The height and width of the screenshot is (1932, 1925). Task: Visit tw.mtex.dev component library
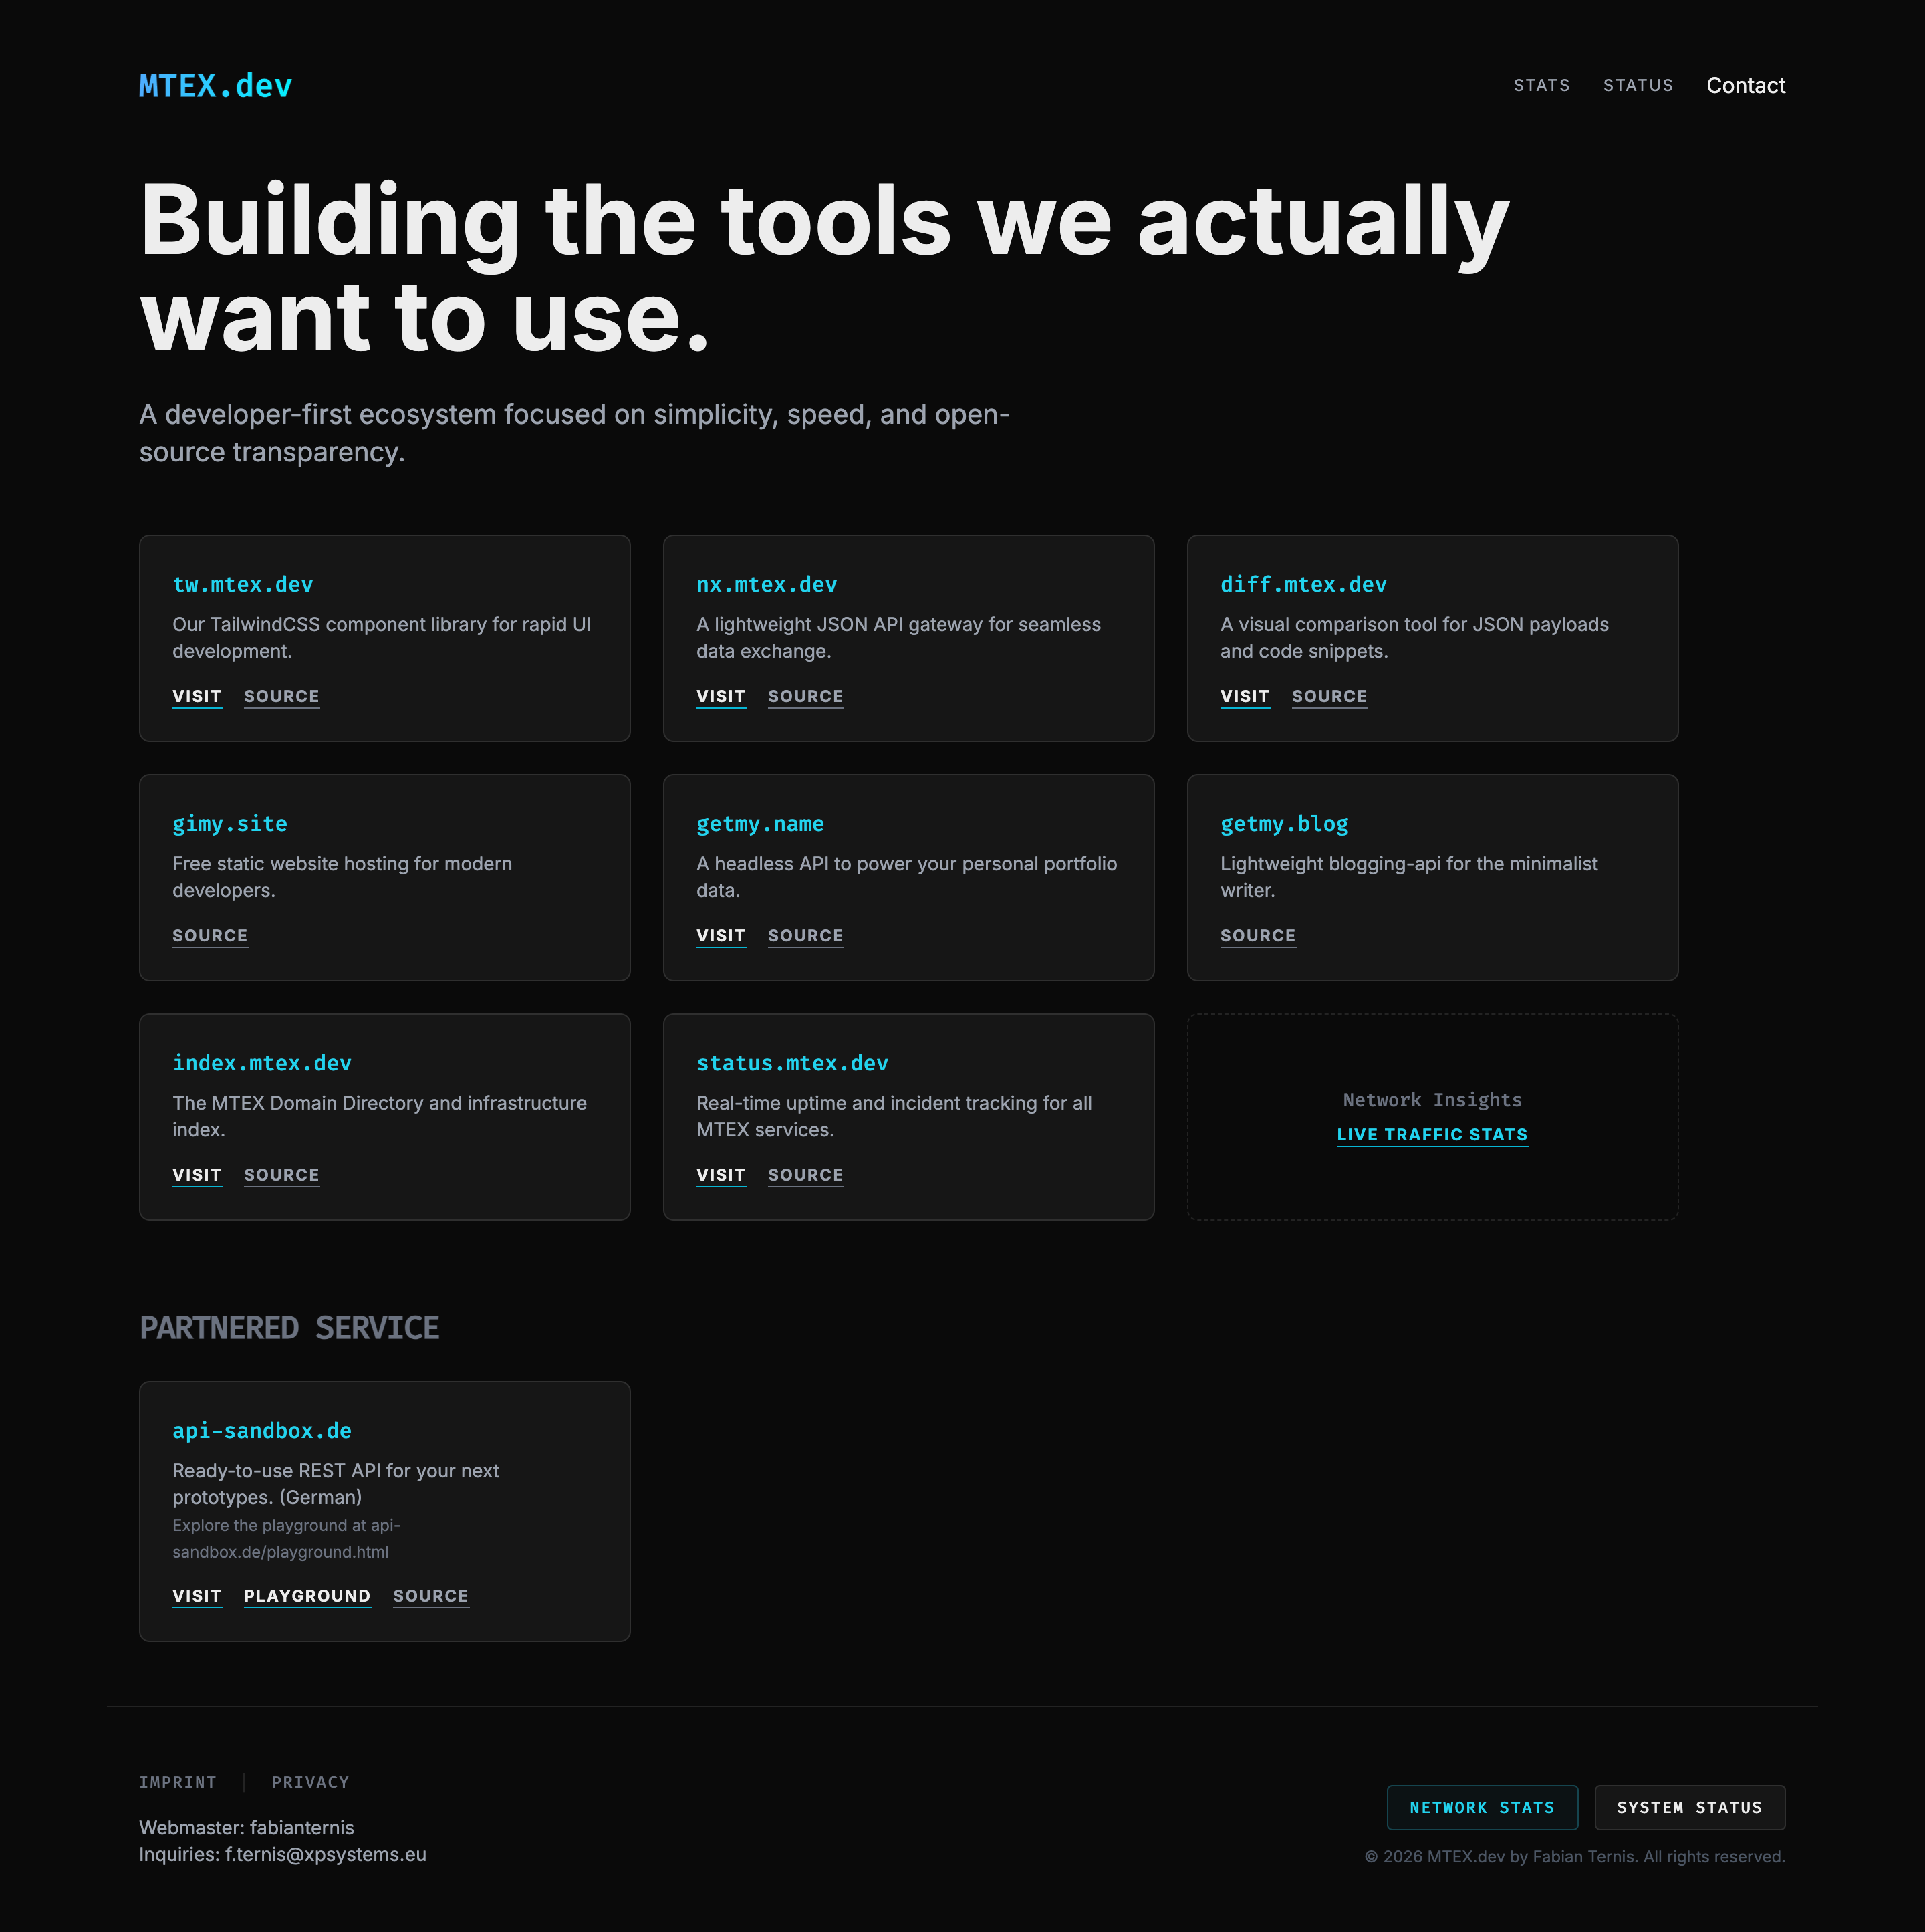[x=196, y=696]
